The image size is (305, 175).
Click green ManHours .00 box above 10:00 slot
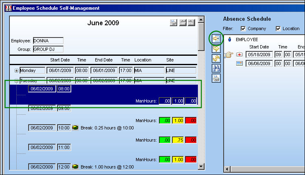[165, 120]
